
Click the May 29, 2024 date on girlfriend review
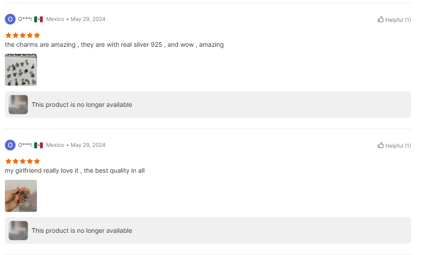[88, 145]
